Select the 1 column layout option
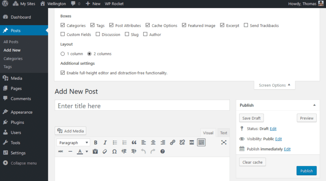This screenshot has height=181, width=326. click(63, 54)
